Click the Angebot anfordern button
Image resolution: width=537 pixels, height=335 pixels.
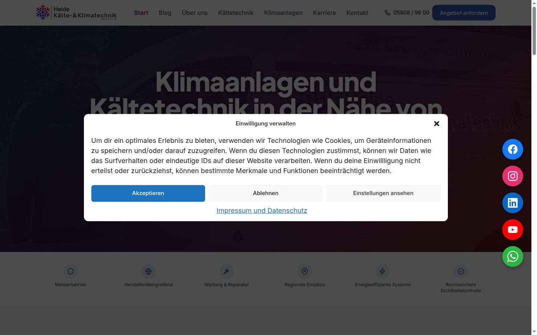pyautogui.click(x=464, y=13)
